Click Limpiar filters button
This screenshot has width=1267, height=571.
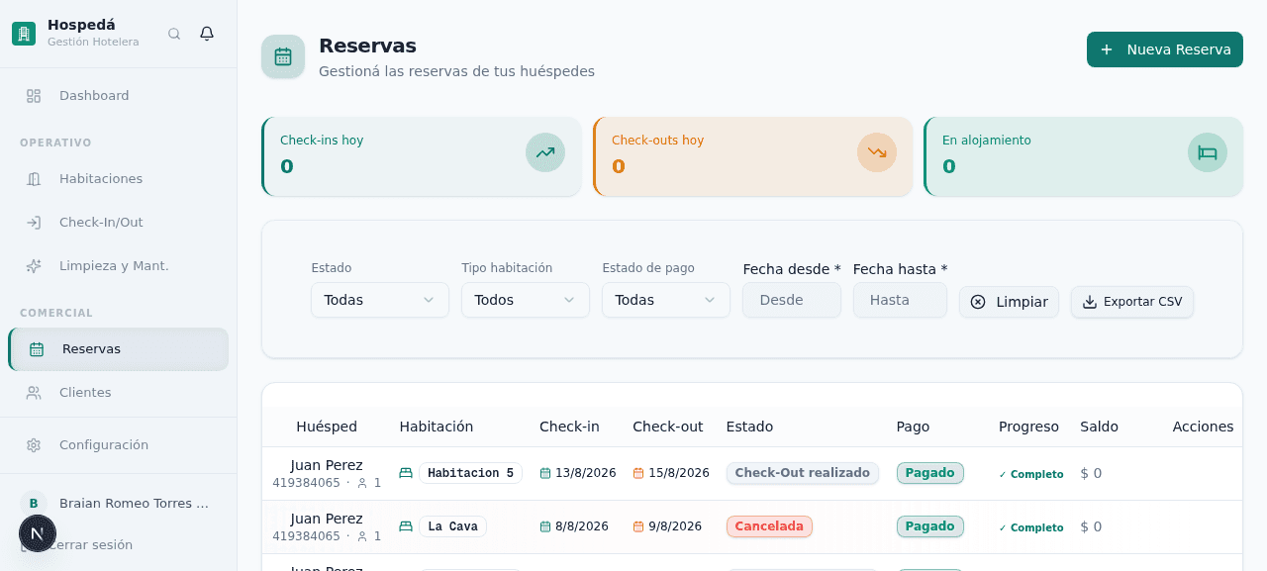point(1010,302)
